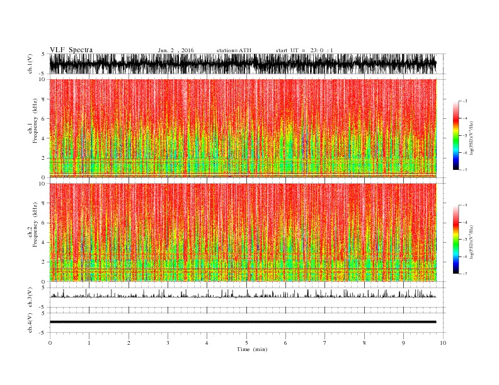
Task: Click the "ch.3(V)" axis label
Action: pos(30,298)
